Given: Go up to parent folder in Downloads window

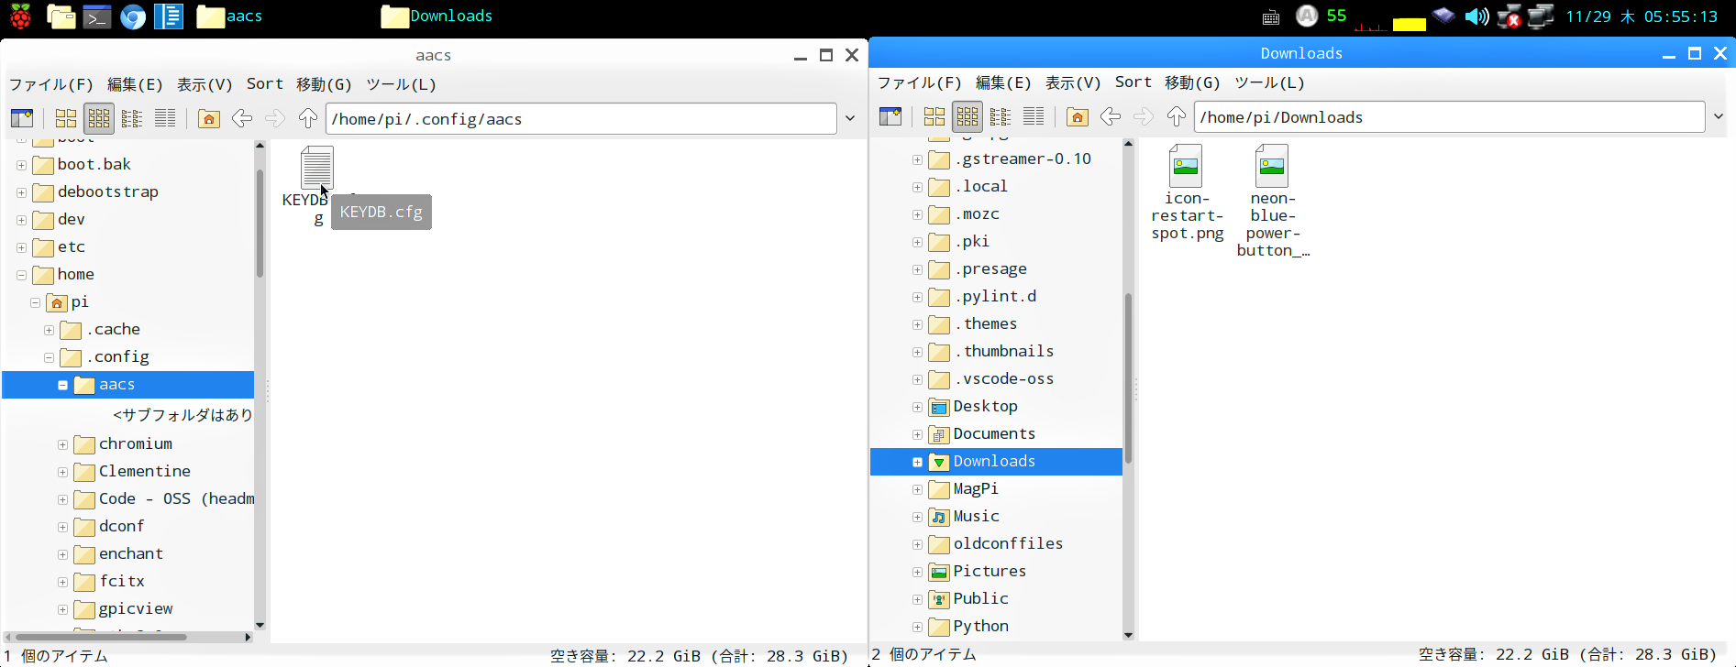Looking at the screenshot, I should coord(1177,116).
